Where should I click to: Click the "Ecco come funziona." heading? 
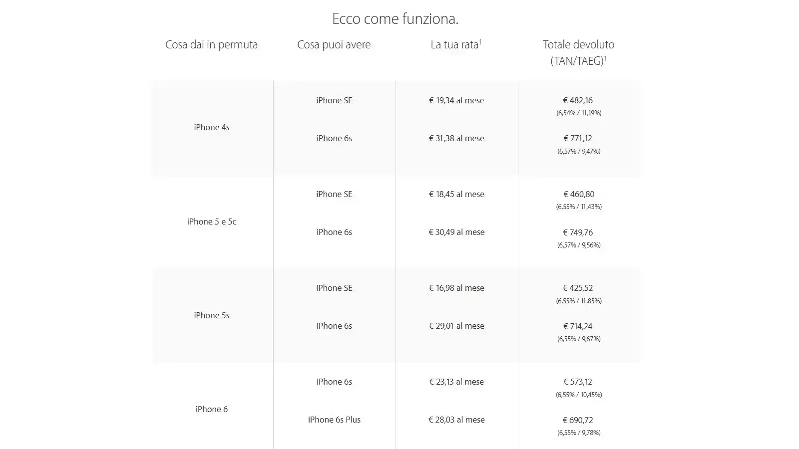[x=395, y=19]
